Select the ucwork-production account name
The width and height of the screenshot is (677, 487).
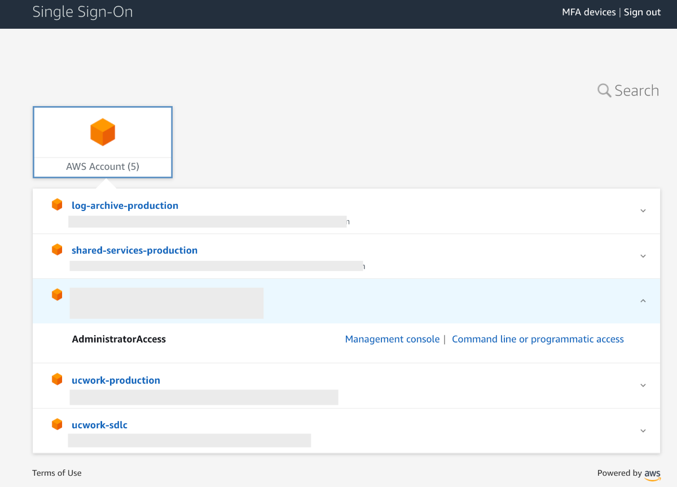click(116, 380)
